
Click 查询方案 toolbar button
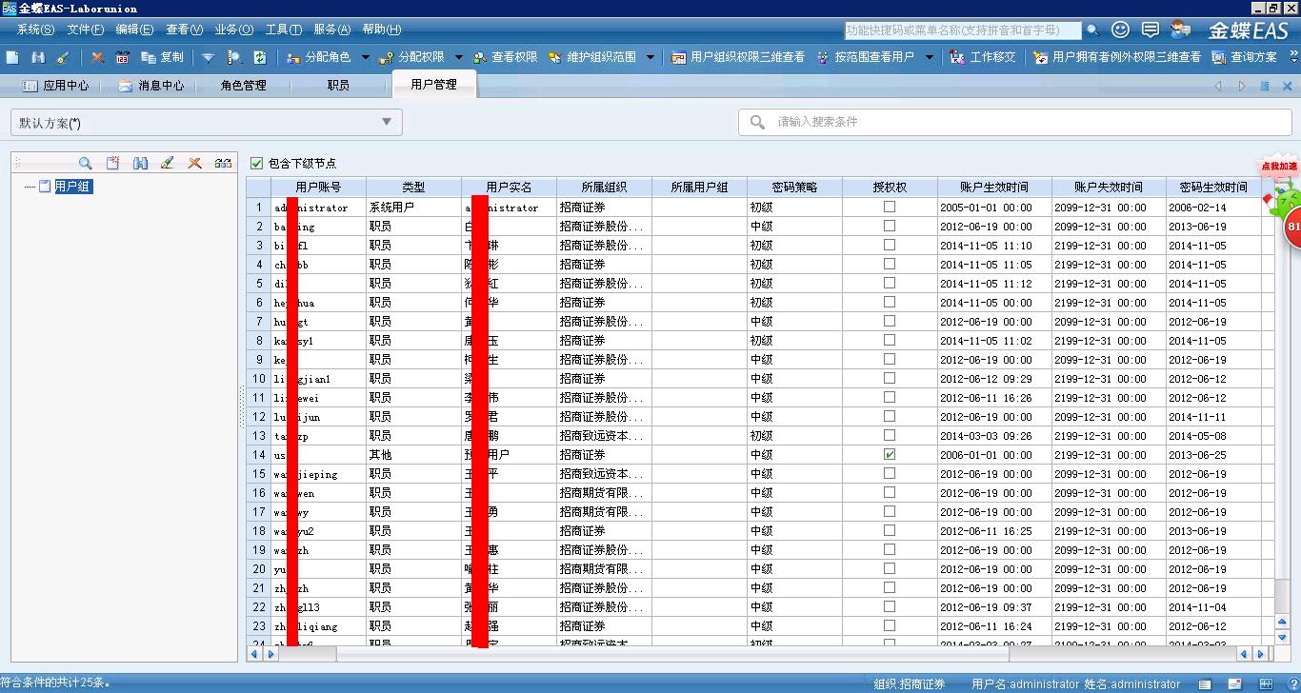tap(1245, 57)
